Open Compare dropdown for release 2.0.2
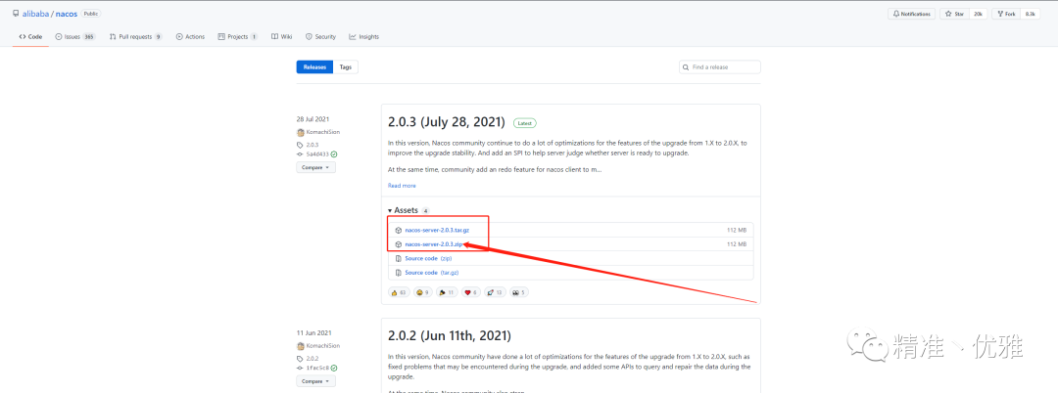1058x393 pixels. (315, 381)
